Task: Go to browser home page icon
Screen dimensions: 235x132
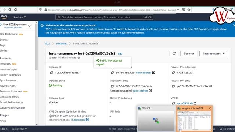Action: click(x=16, y=10)
